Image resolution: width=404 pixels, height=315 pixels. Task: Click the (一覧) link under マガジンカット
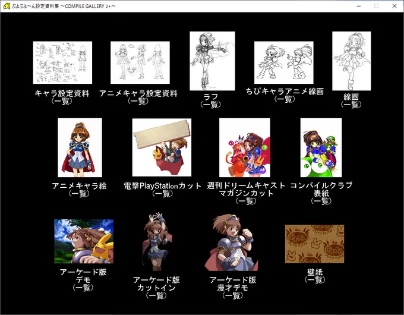point(246,201)
